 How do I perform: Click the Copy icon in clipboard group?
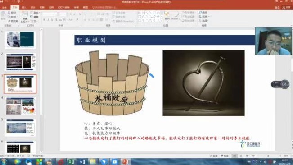click(x=9, y=17)
